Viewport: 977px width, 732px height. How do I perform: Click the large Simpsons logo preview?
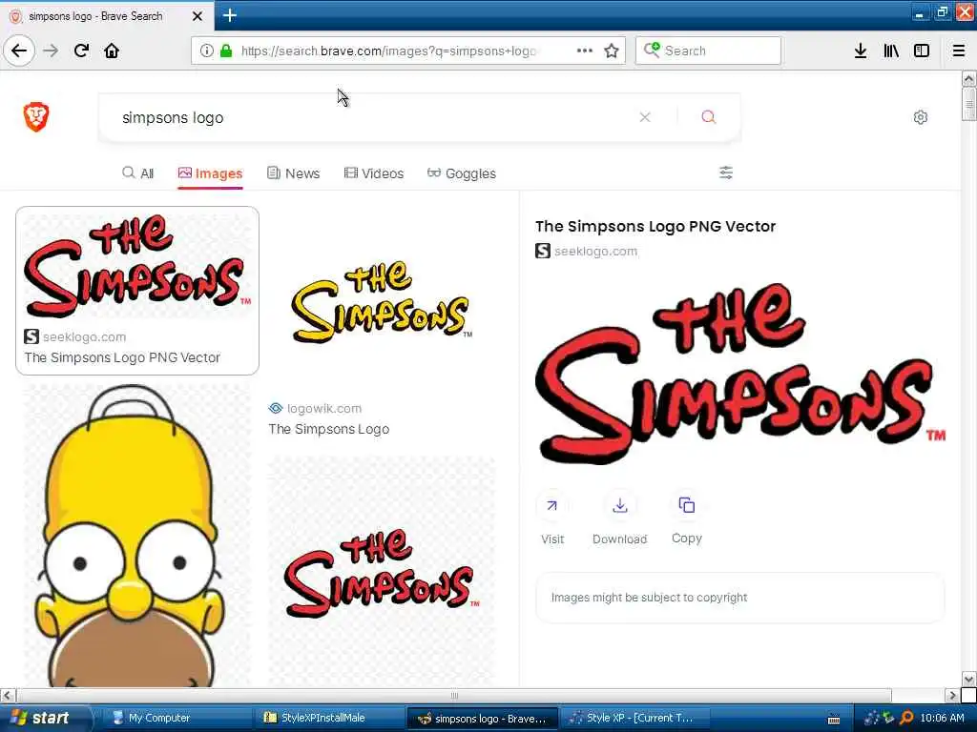[x=740, y=374]
